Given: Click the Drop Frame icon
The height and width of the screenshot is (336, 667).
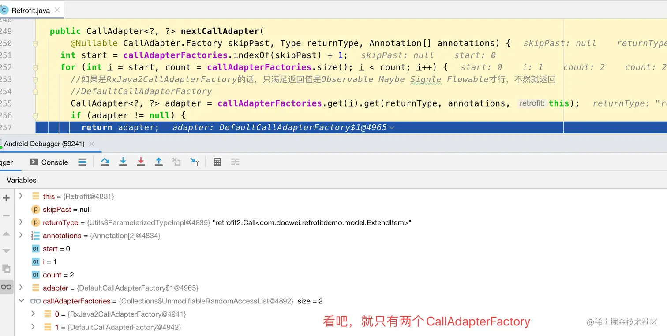Looking at the screenshot, I should click(x=176, y=162).
